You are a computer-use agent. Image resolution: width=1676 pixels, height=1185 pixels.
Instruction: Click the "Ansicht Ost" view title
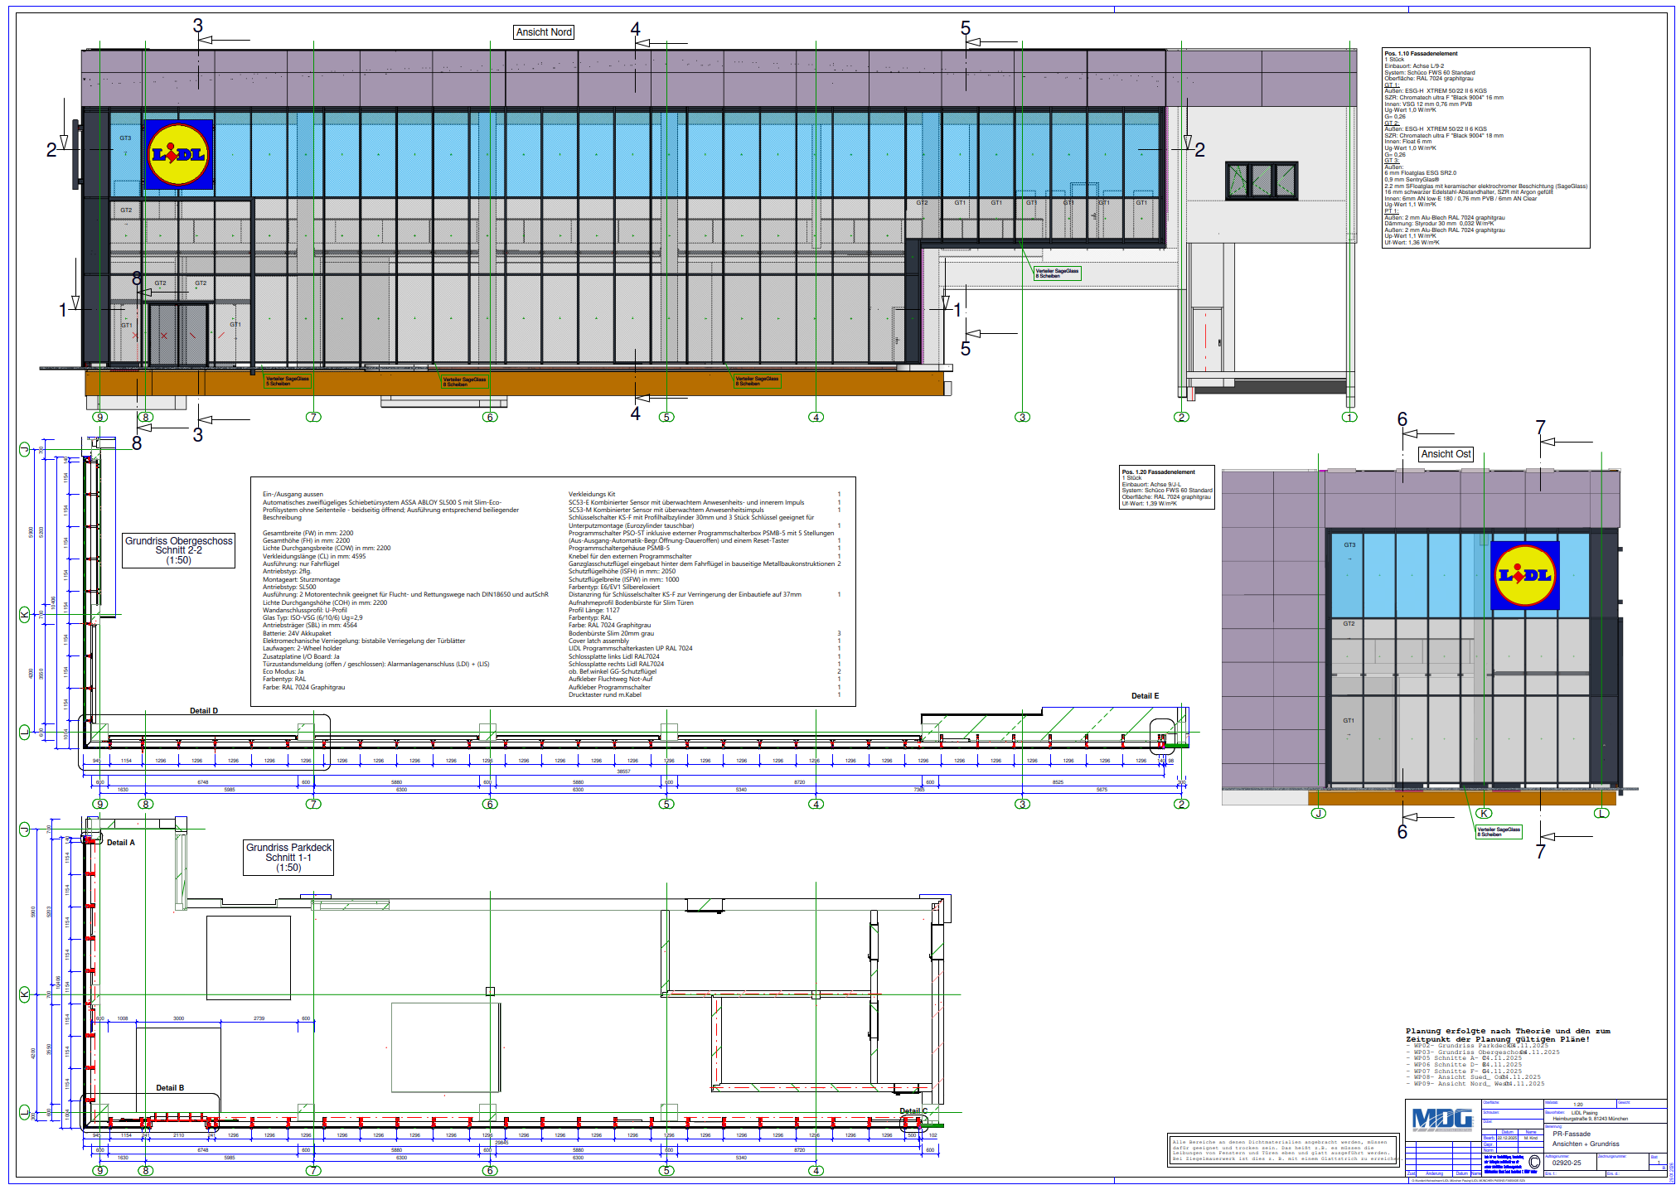[1446, 454]
